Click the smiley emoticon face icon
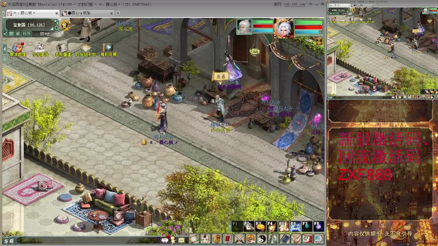This screenshot has width=438, height=246. click(165, 240)
